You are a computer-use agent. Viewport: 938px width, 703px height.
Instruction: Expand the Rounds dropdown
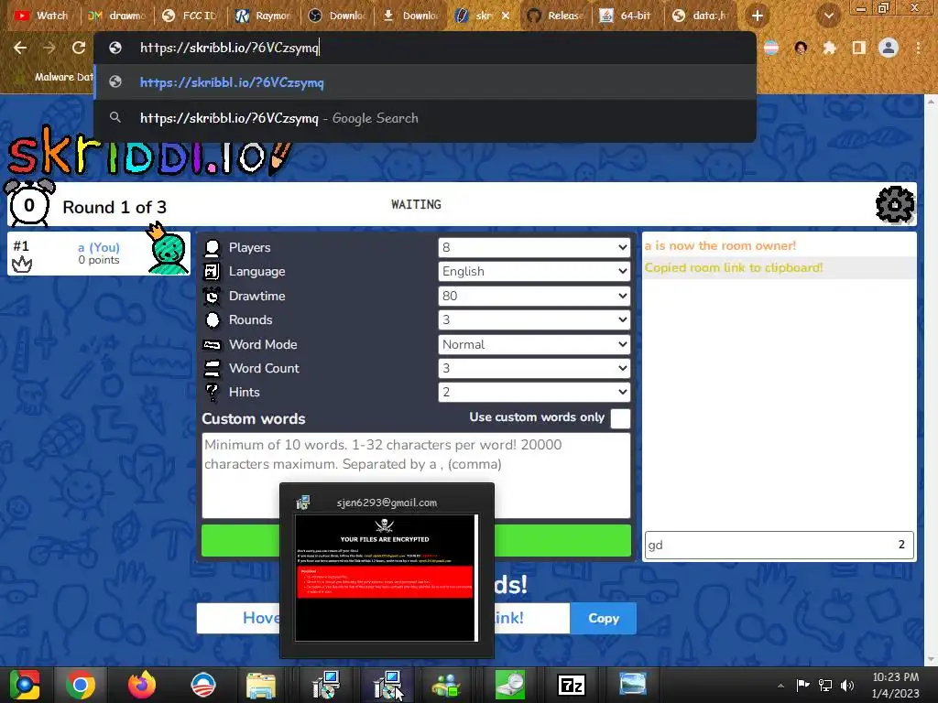[x=534, y=319]
